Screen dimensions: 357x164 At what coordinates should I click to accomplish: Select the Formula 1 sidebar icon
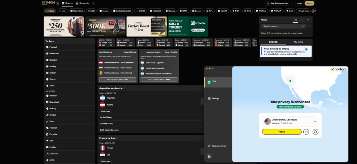[x=47, y=134]
